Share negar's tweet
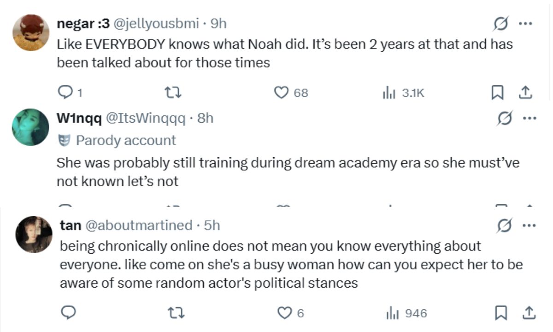The width and height of the screenshot is (553, 332). 525,93
